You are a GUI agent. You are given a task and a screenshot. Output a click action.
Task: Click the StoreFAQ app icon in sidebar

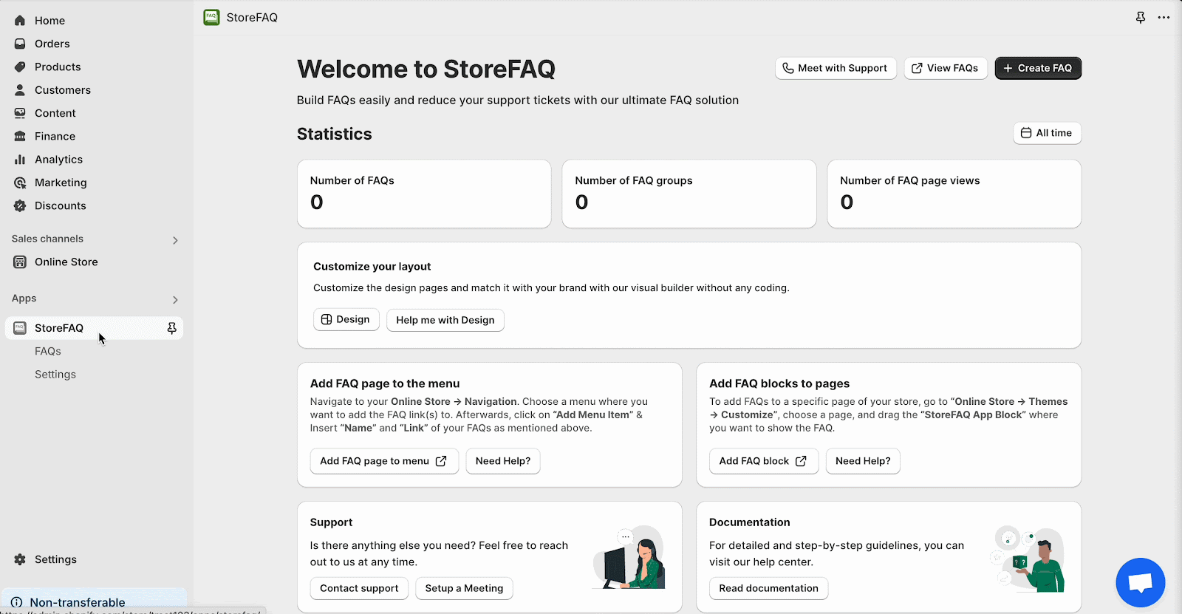point(20,328)
